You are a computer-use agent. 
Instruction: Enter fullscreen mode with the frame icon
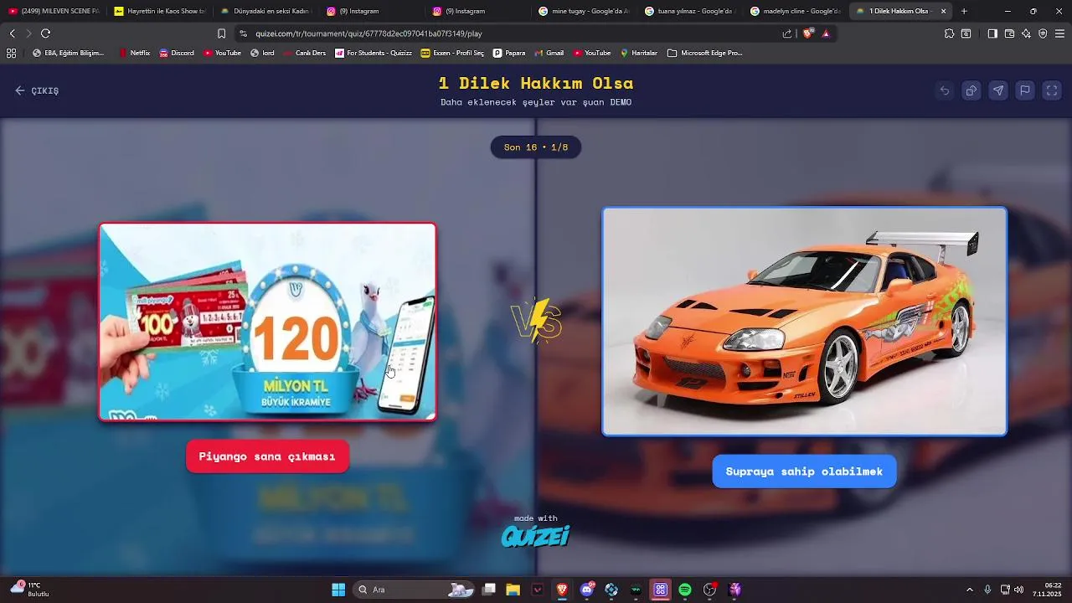(1052, 90)
